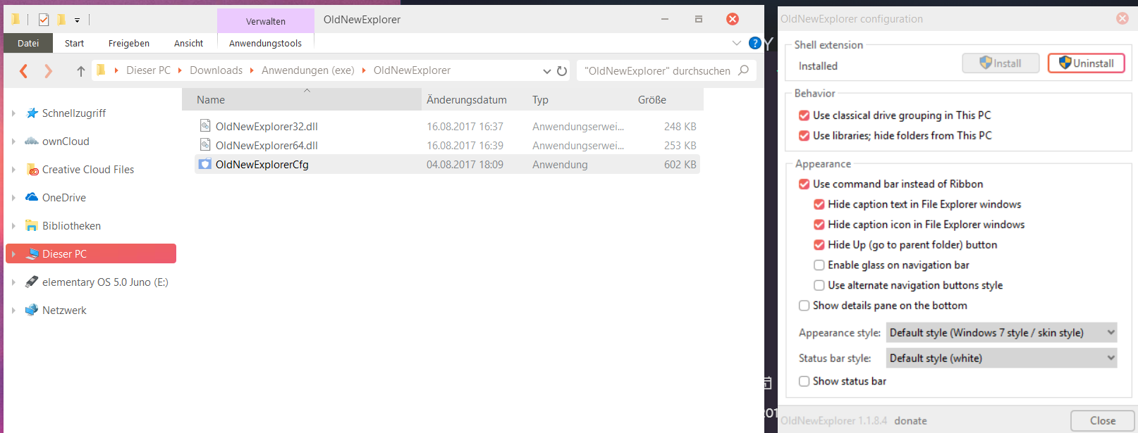Expand the Schnellzugriff tree node
Screen dimensions: 1138x433
(13, 113)
